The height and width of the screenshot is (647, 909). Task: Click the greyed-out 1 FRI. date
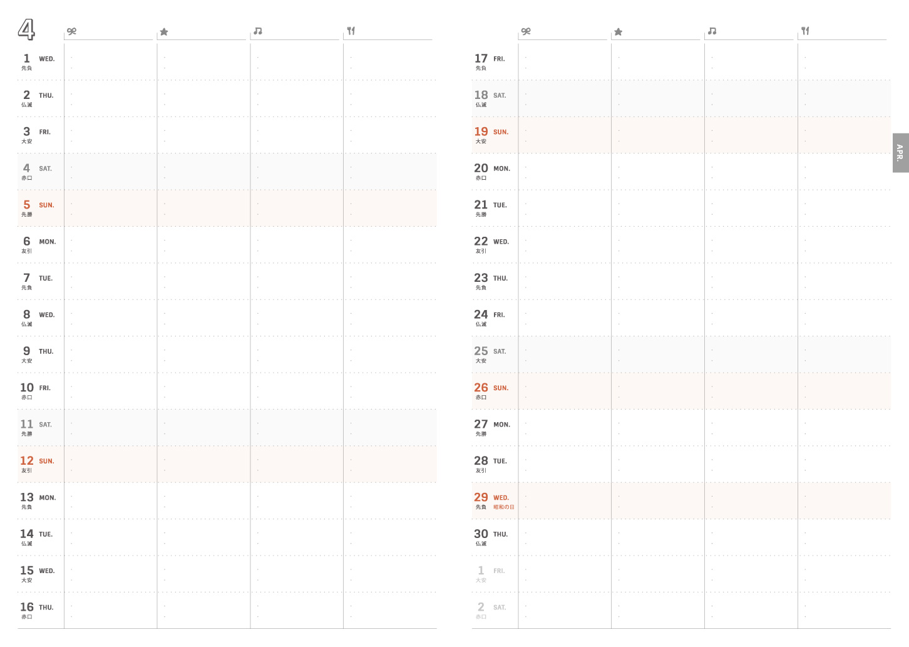click(490, 571)
